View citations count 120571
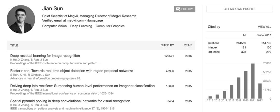 tap(169, 56)
